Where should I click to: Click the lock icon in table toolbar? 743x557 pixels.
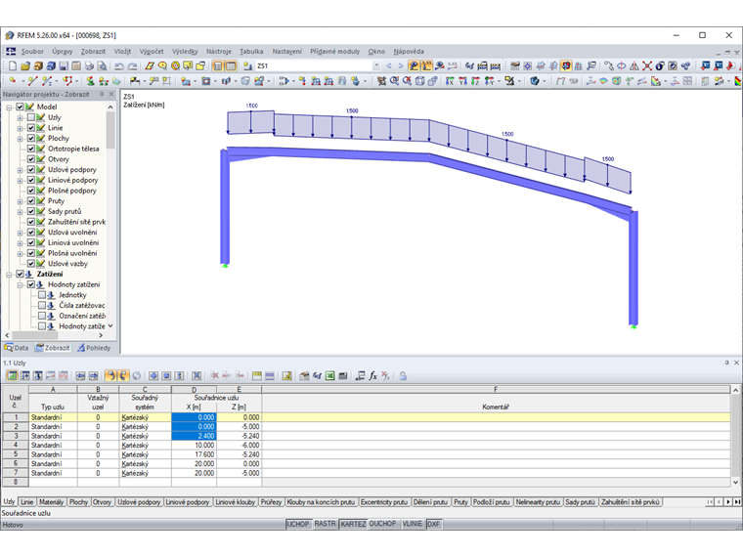(x=403, y=375)
